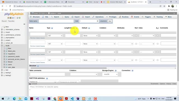Open second row Default None dropdown

(90, 44)
